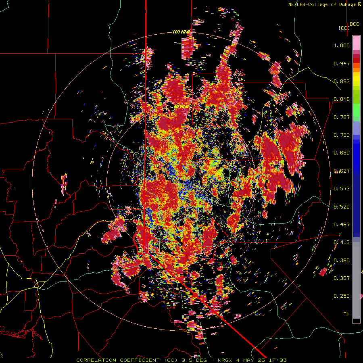Viewport: 363px width, 363px height.
Task: Select the 0.680 legend value
Action: (x=342, y=153)
